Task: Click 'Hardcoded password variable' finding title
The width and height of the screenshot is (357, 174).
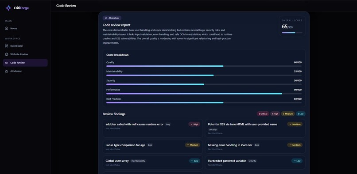Action: (227, 161)
